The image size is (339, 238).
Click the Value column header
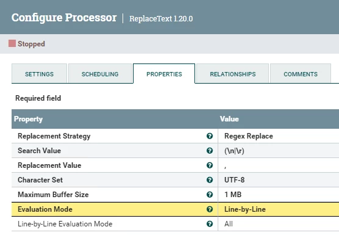tap(229, 119)
